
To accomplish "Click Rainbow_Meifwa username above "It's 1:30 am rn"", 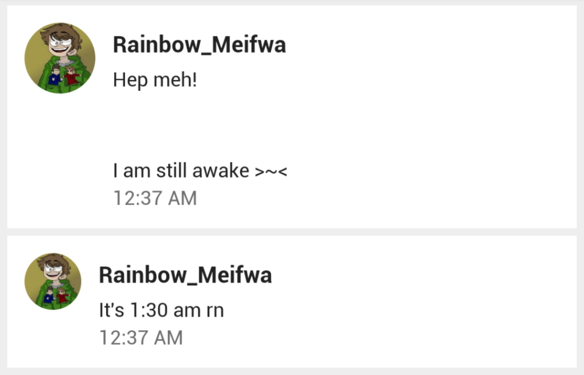I will point(186,275).
